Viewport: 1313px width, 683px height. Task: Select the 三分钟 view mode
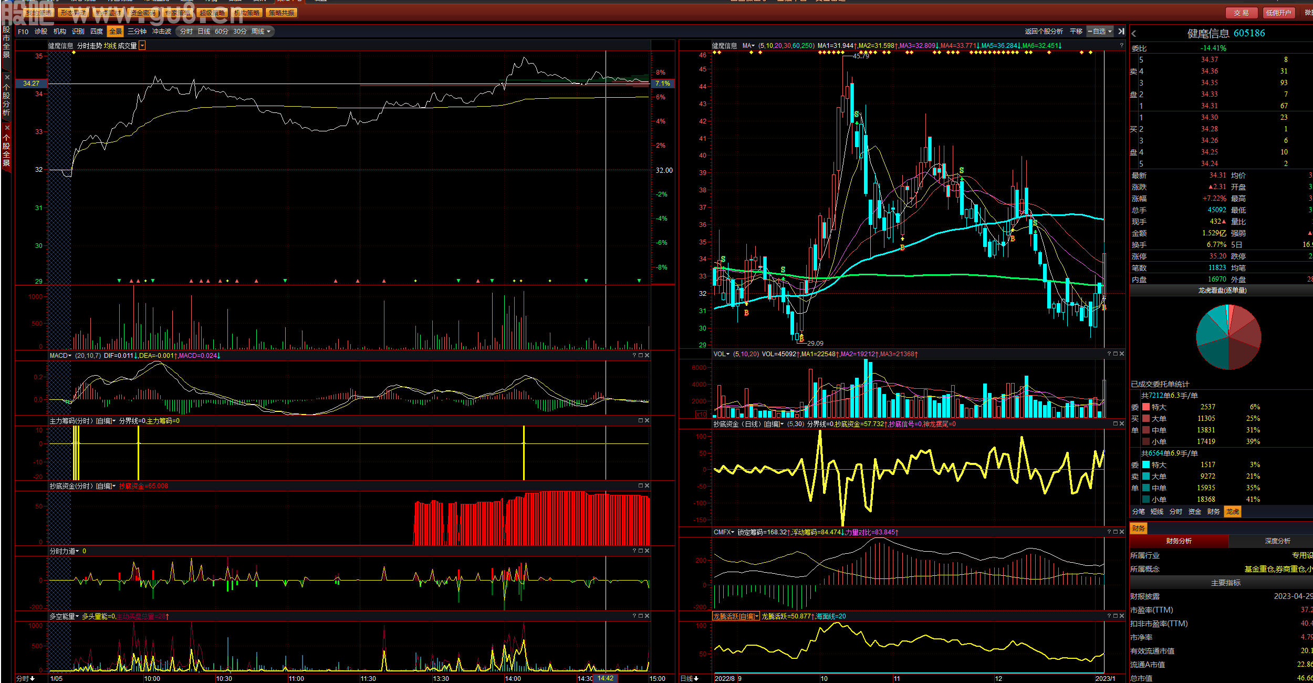coord(137,32)
